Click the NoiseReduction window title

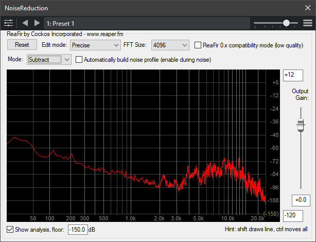coord(26,8)
